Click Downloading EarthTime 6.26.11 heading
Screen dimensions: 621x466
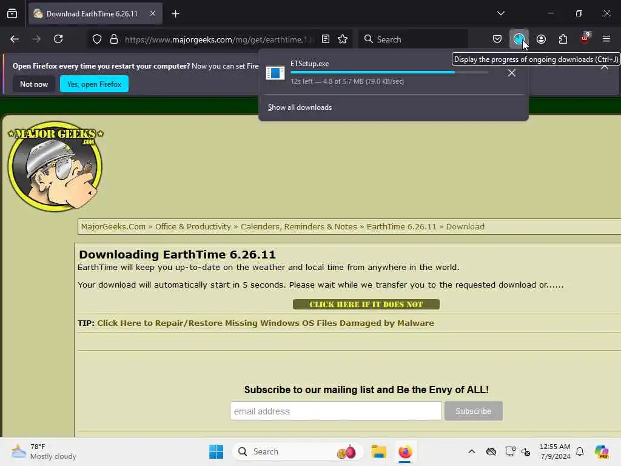pos(177,254)
